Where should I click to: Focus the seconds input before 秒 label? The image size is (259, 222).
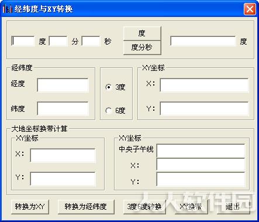(x=91, y=41)
